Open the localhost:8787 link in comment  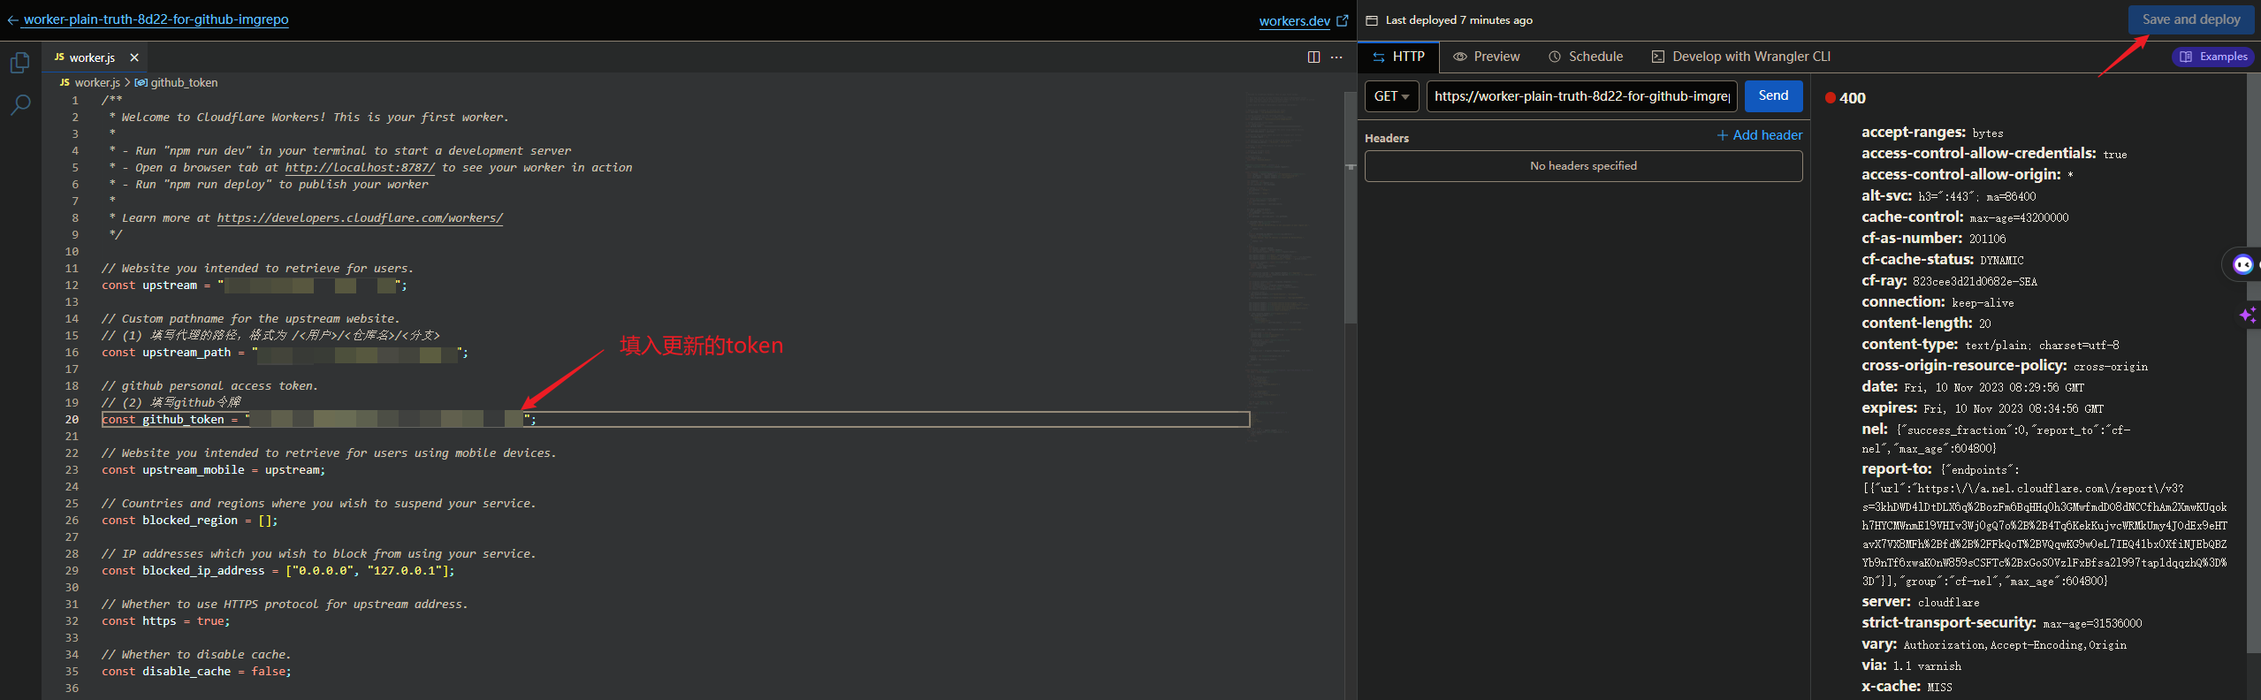point(360,167)
